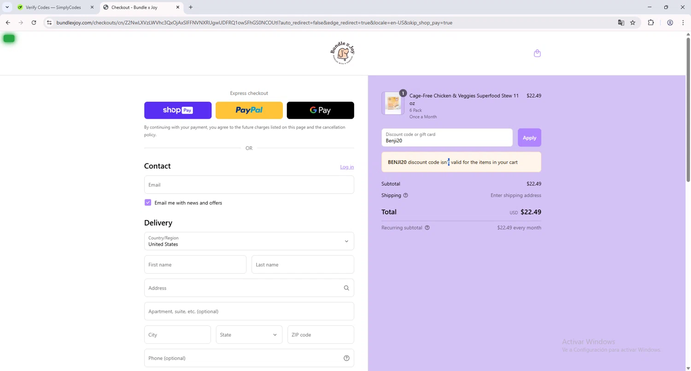
Task: Reload the checkout page
Action: (34, 23)
